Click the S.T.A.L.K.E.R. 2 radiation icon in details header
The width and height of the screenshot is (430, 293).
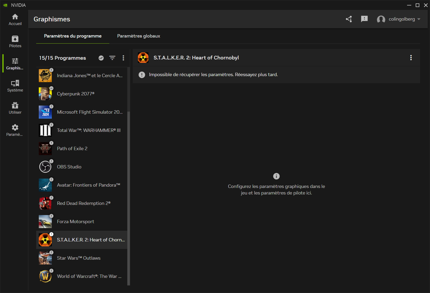pos(143,58)
